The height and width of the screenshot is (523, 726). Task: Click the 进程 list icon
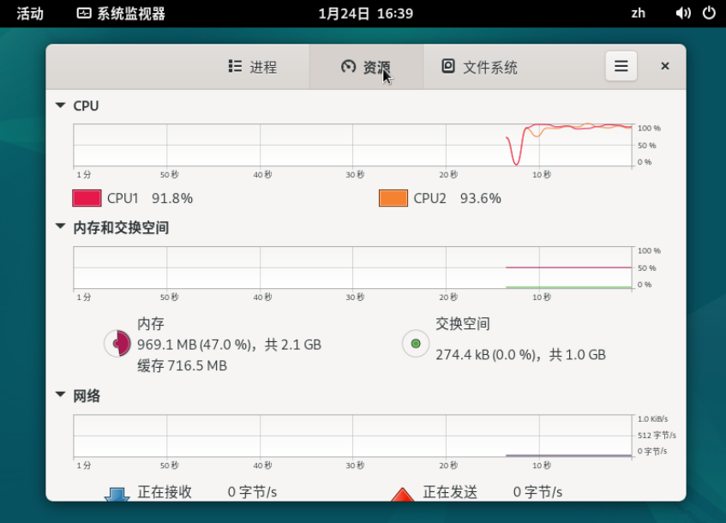point(235,66)
